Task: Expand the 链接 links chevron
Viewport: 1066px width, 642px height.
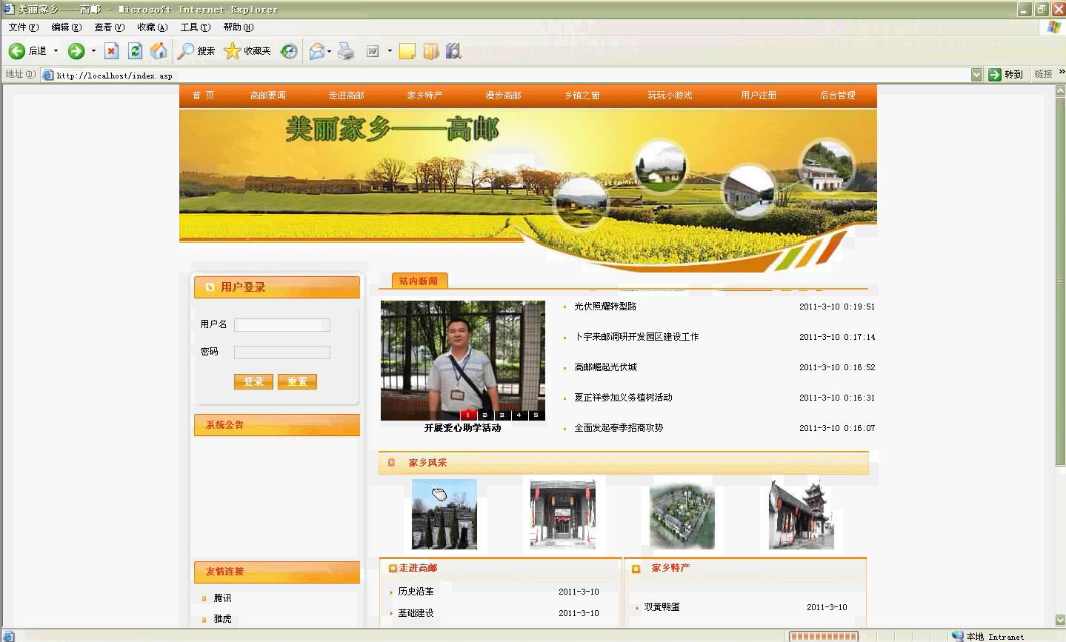Action: coord(1061,72)
